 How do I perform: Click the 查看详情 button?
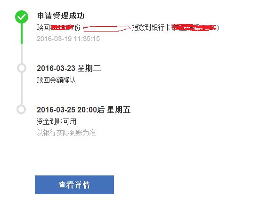74,185
